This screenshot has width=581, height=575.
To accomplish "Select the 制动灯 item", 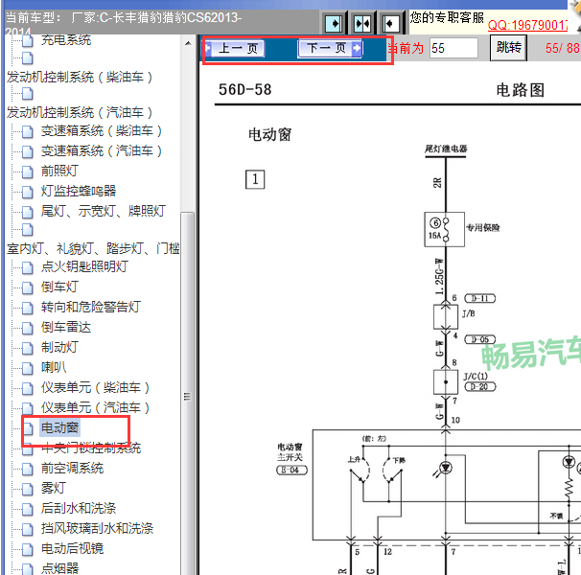I will tap(59, 348).
